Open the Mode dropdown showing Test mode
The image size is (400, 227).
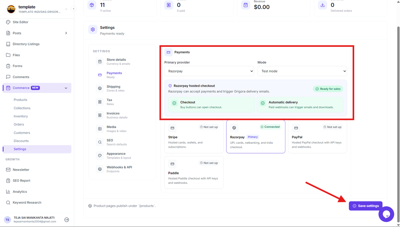coord(302,71)
